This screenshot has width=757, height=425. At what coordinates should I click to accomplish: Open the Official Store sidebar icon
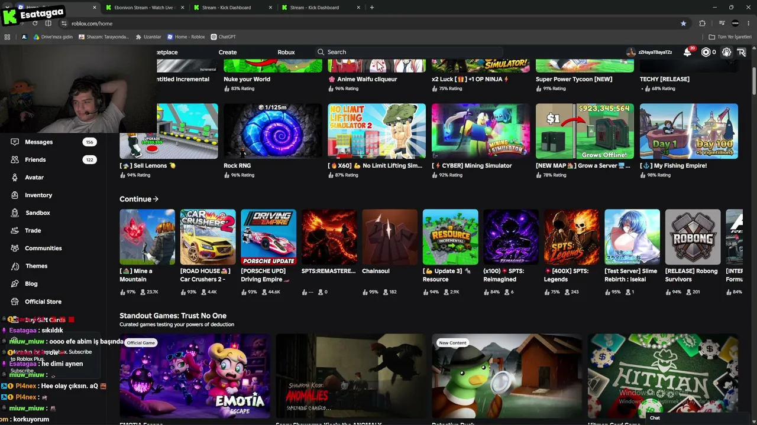[14, 302]
